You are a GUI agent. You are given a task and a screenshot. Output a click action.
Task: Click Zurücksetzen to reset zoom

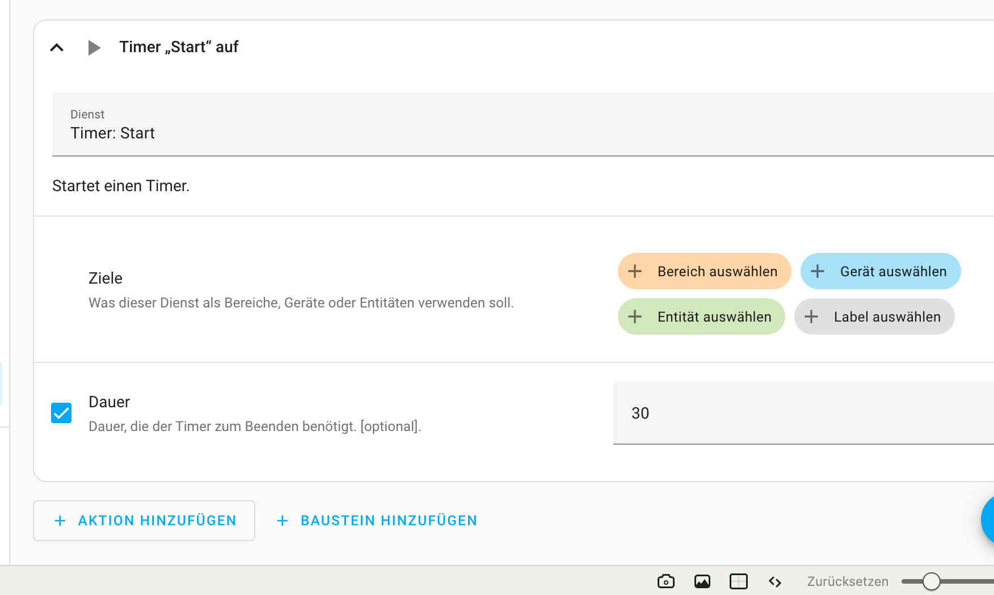point(848,581)
